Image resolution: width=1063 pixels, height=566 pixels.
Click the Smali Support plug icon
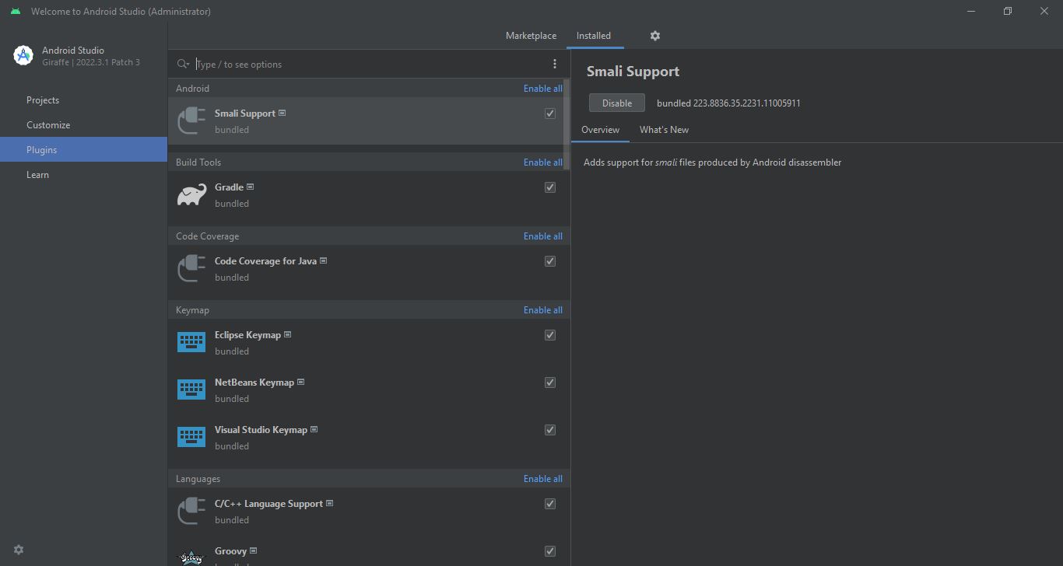[191, 121]
